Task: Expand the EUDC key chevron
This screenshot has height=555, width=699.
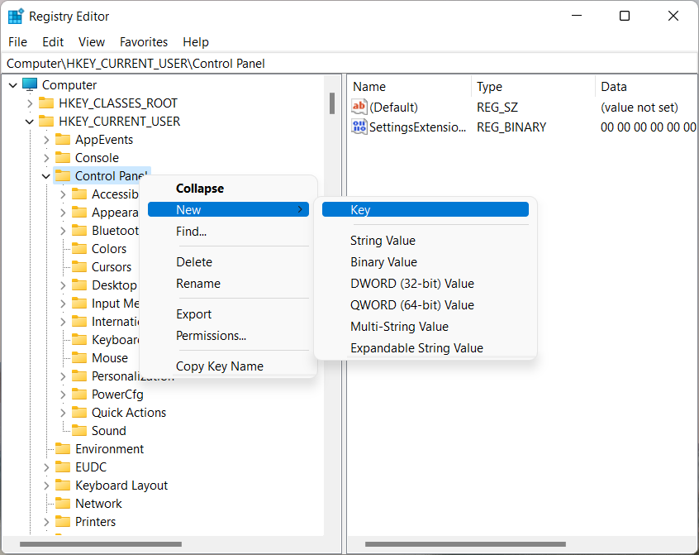Action: point(46,467)
